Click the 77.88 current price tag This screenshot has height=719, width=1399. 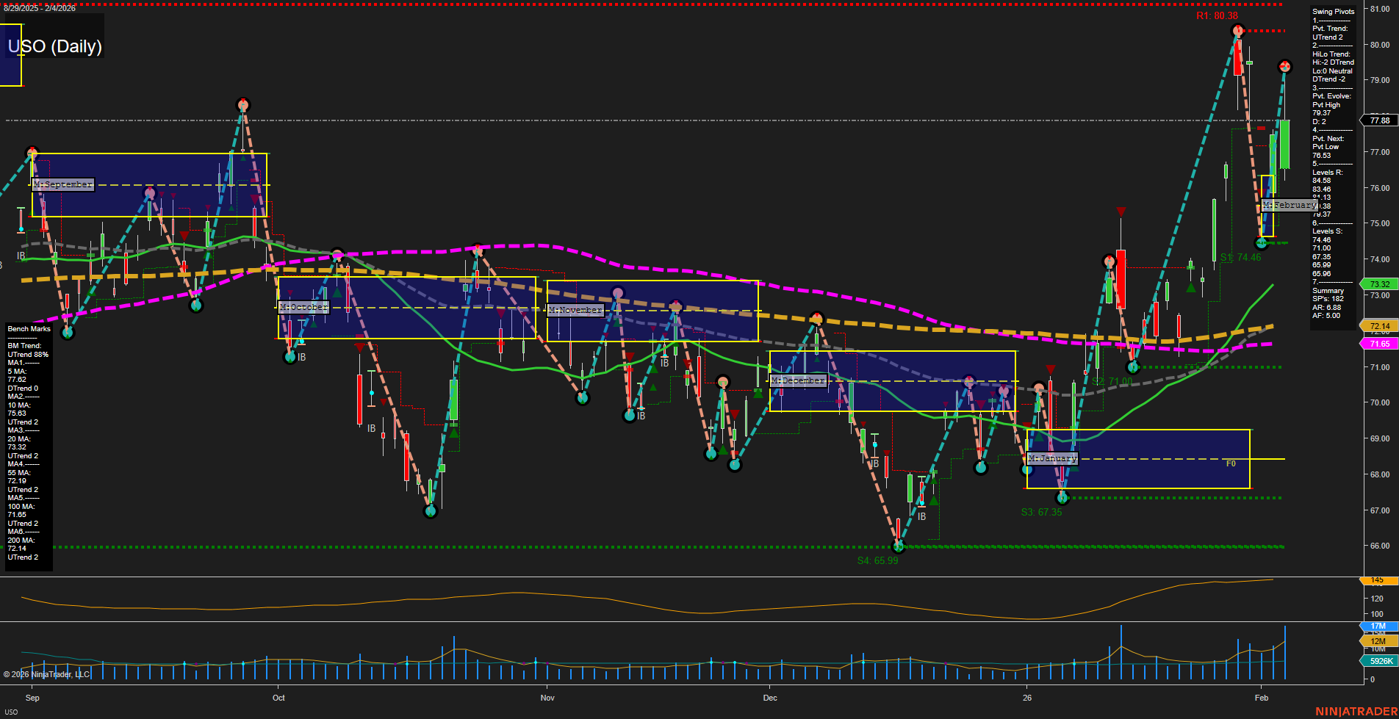pyautogui.click(x=1379, y=120)
